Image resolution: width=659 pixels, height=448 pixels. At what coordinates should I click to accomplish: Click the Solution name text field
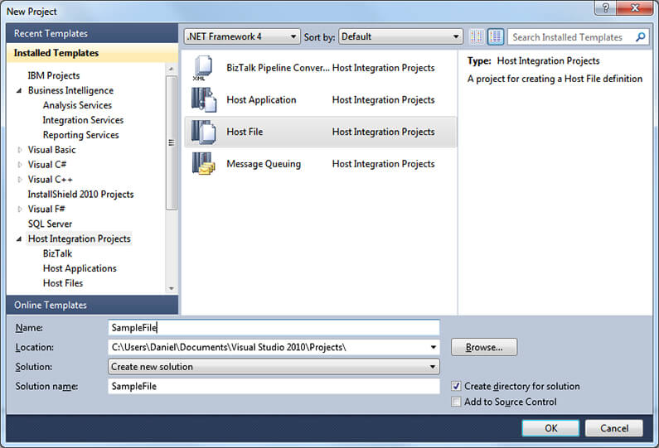(274, 386)
